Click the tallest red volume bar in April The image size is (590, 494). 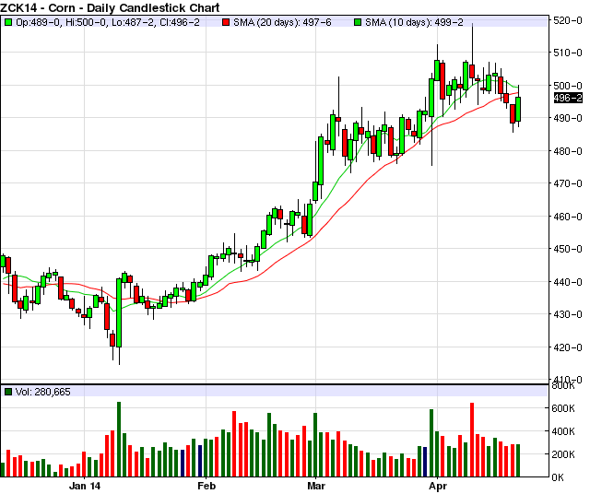472,440
